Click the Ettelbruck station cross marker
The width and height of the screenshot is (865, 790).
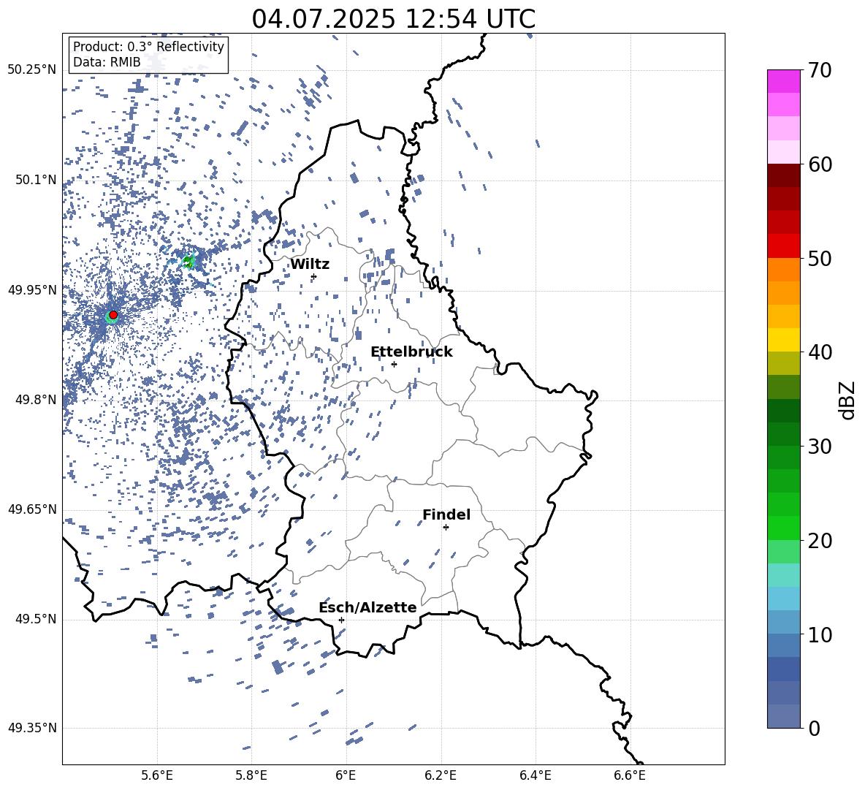394,364
